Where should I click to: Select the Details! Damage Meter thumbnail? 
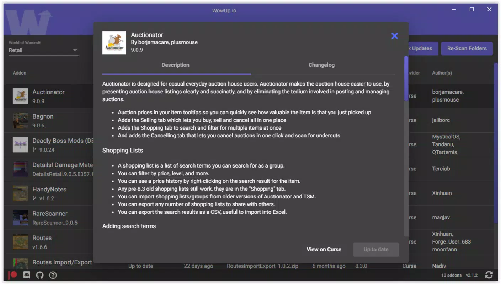[x=20, y=169]
